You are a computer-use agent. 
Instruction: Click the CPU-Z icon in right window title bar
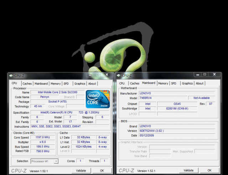pyautogui.click(x=119, y=75)
